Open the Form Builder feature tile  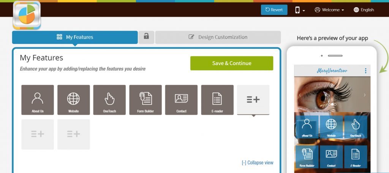[x=145, y=100]
